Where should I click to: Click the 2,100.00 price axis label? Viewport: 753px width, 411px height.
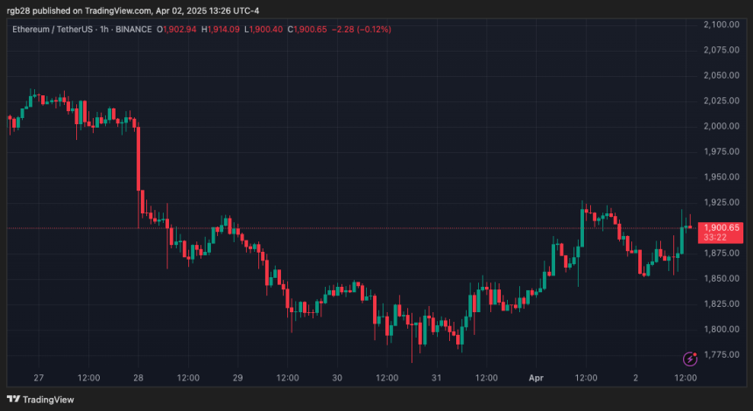(x=722, y=25)
